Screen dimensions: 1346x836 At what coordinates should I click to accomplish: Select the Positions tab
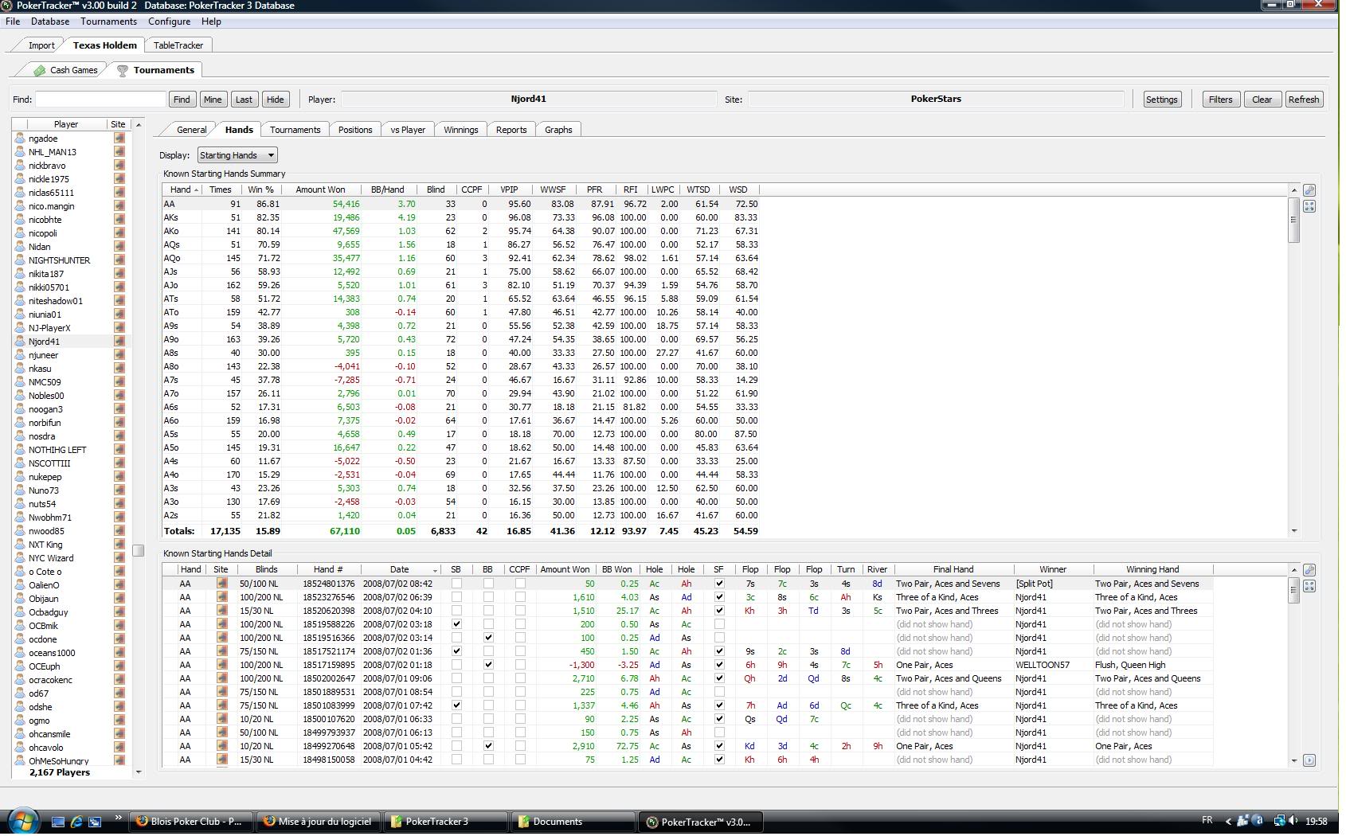click(x=355, y=130)
